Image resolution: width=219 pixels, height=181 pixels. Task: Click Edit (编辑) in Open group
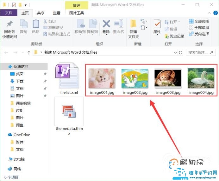[171, 29]
